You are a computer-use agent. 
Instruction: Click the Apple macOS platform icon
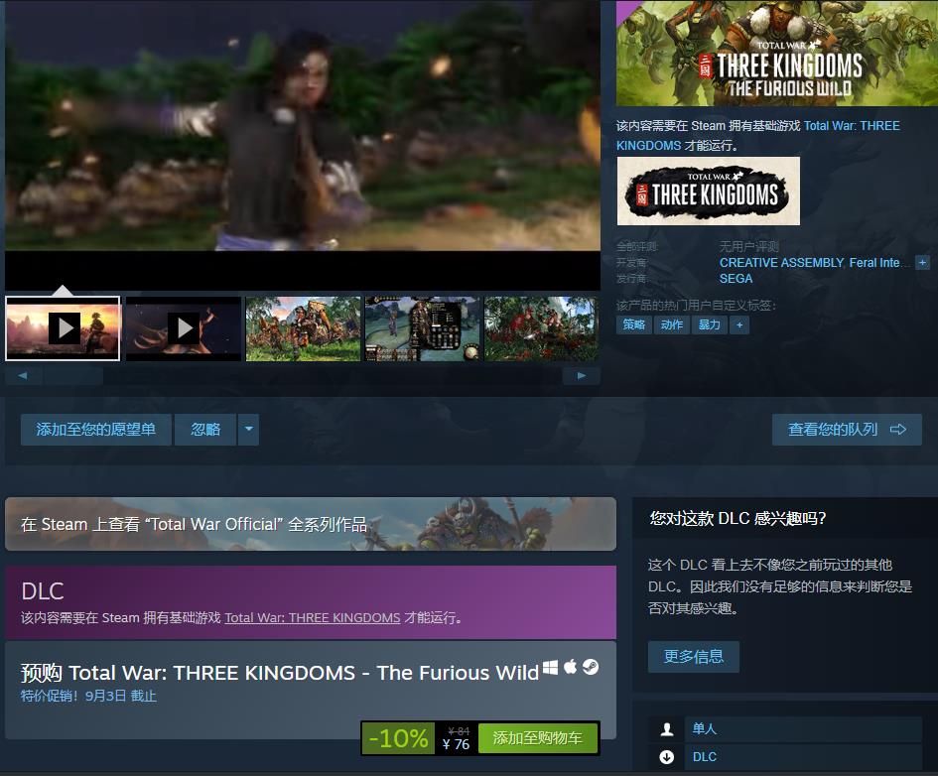(x=570, y=667)
